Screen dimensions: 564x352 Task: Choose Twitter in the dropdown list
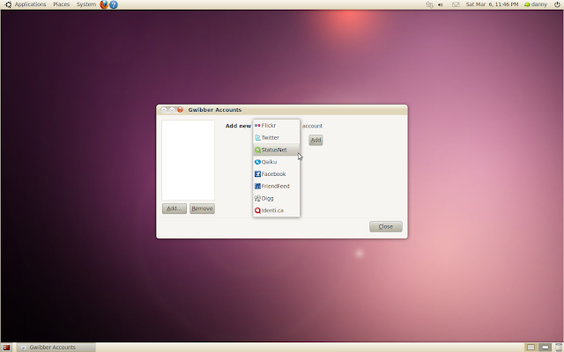pyautogui.click(x=276, y=137)
